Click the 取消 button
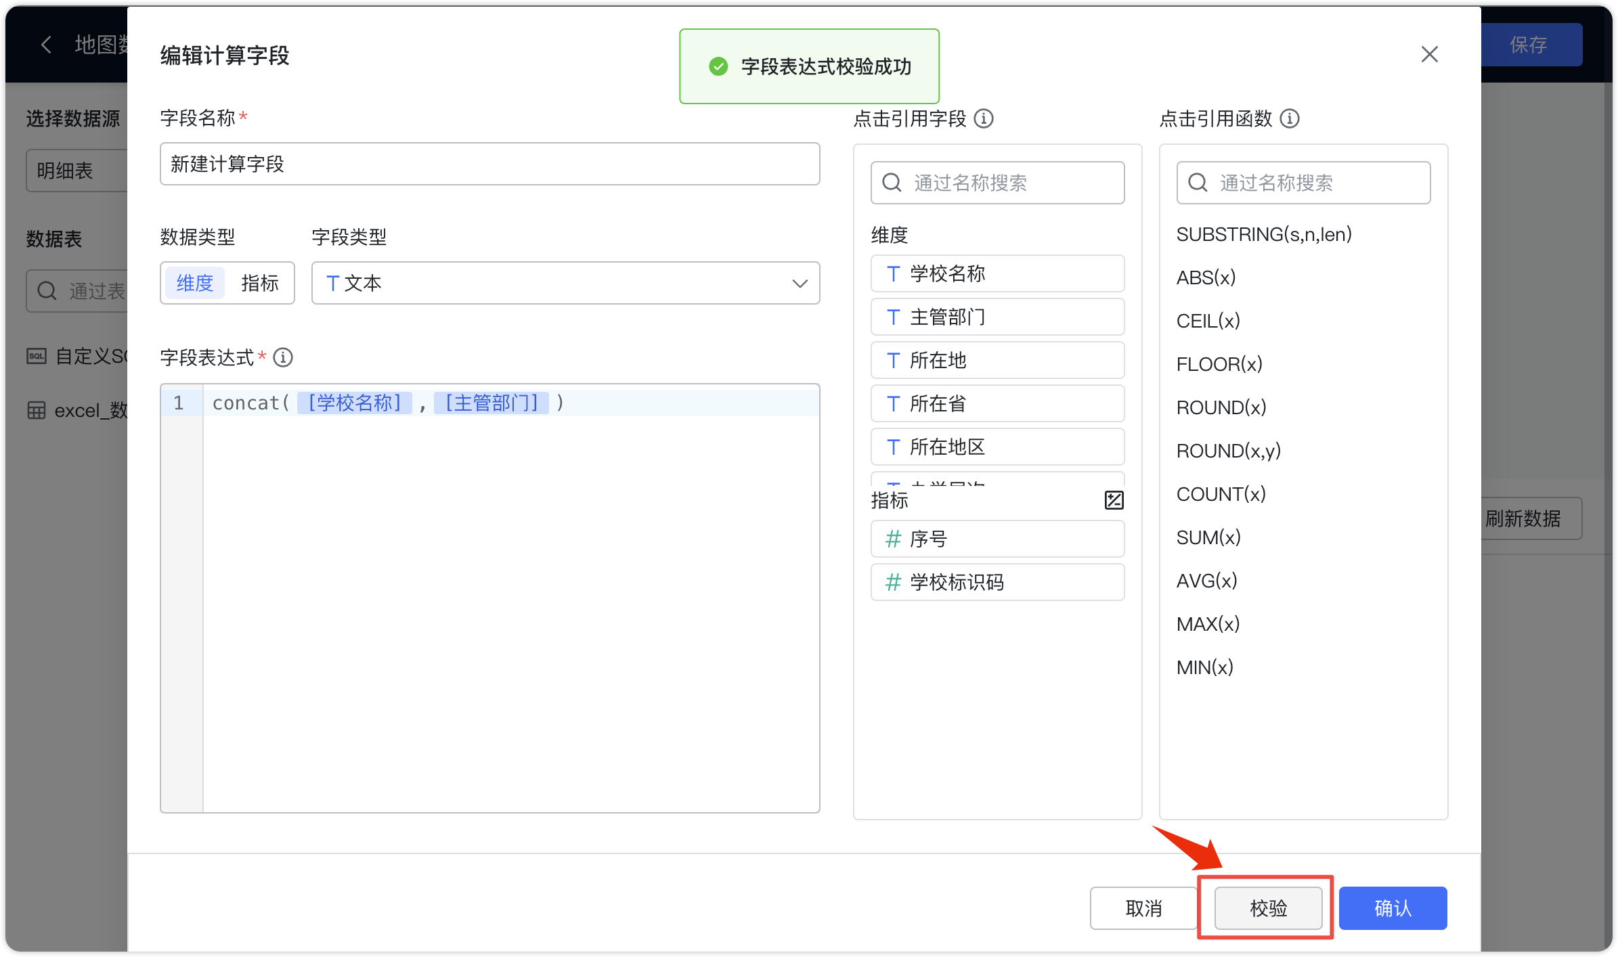This screenshot has height=957, width=1618. [1143, 908]
